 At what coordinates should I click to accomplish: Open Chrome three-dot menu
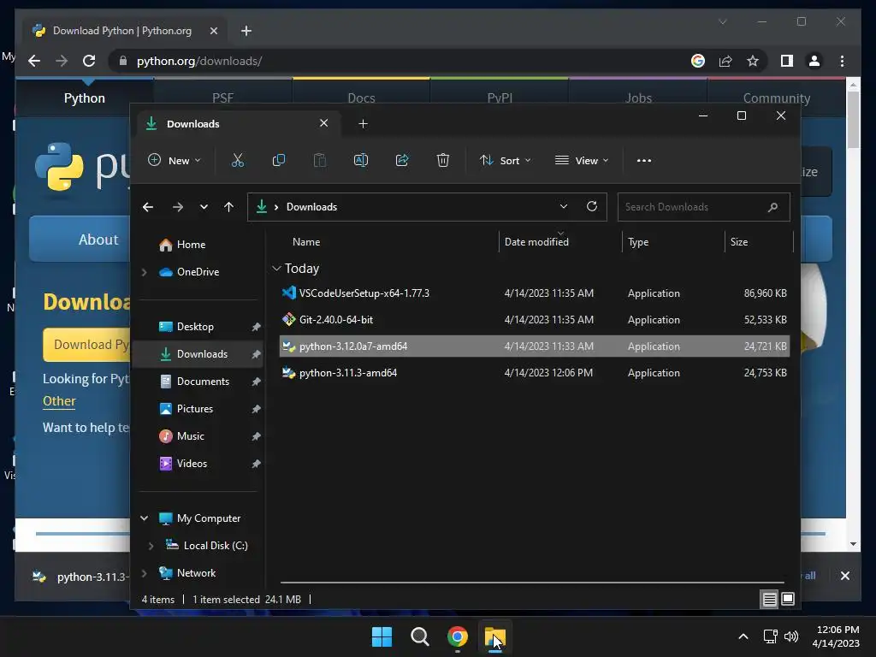coord(842,61)
